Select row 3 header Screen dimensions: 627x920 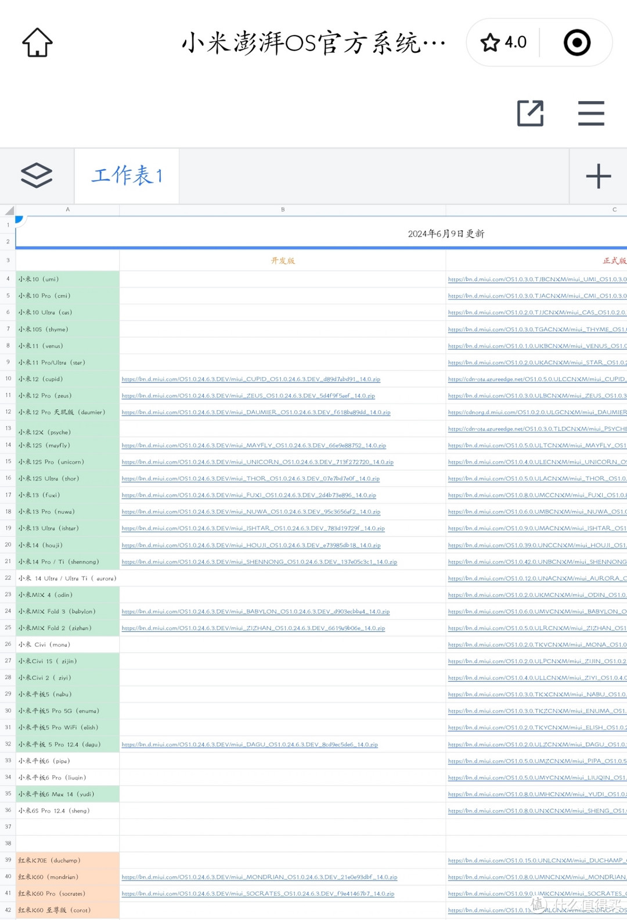(x=8, y=260)
